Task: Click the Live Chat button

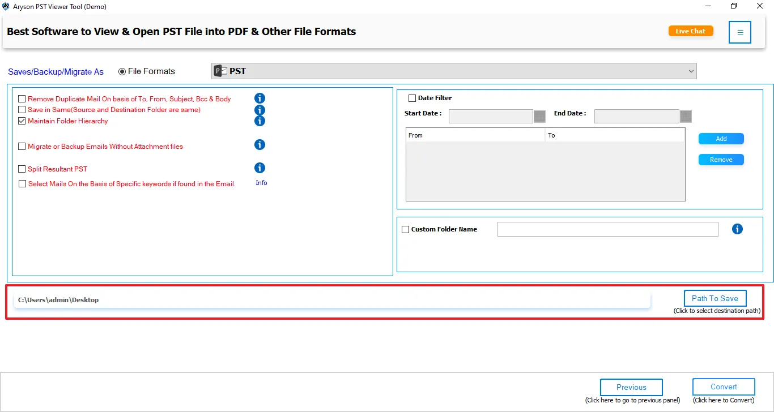Action: [x=691, y=31]
